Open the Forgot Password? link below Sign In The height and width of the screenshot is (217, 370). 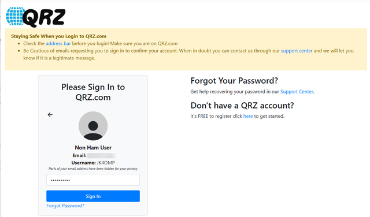tap(65, 205)
